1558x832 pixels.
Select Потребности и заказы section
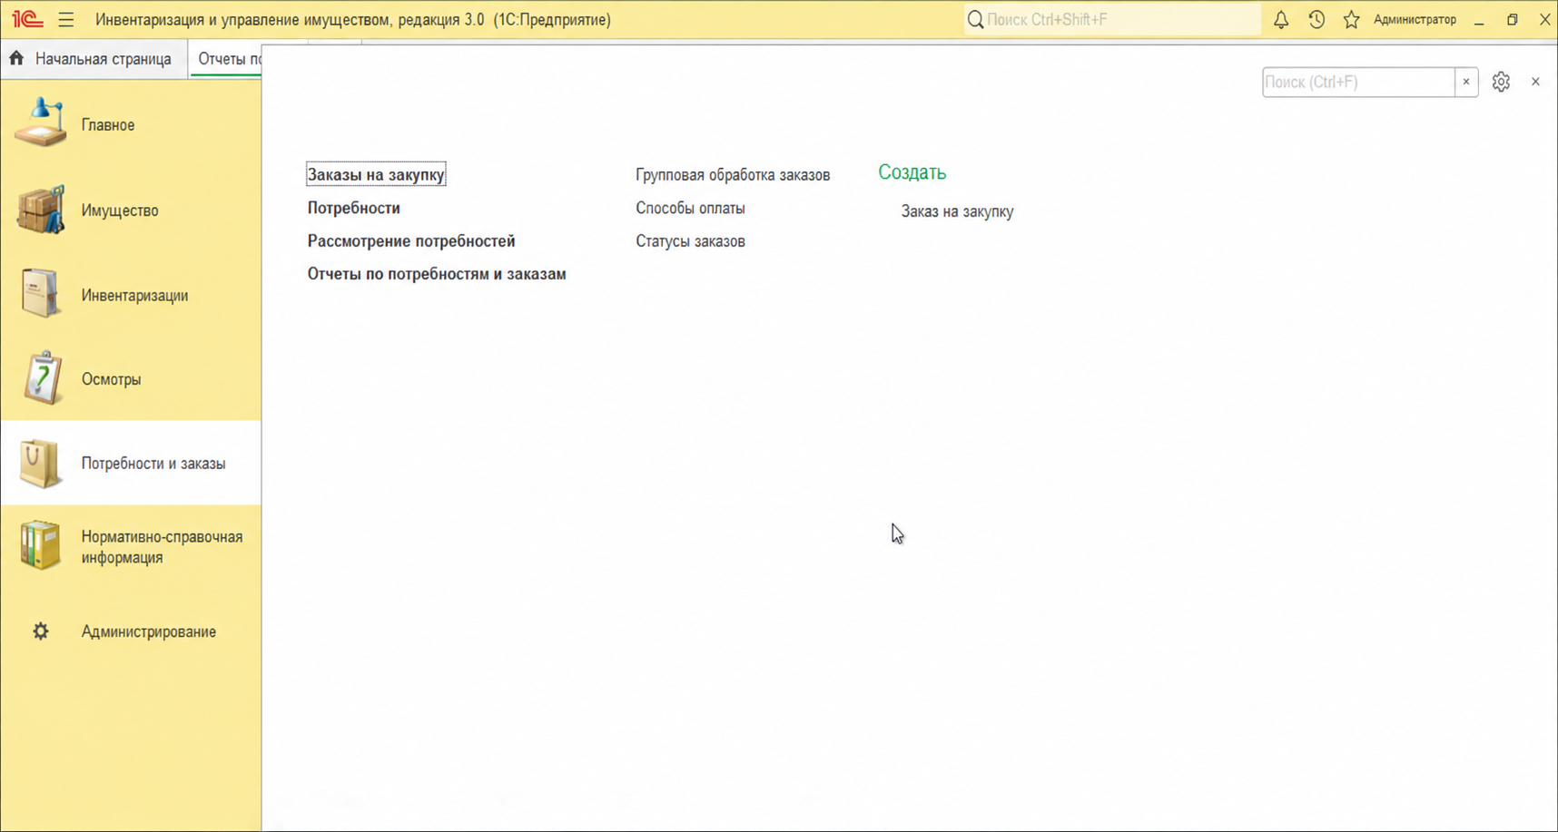(x=131, y=463)
